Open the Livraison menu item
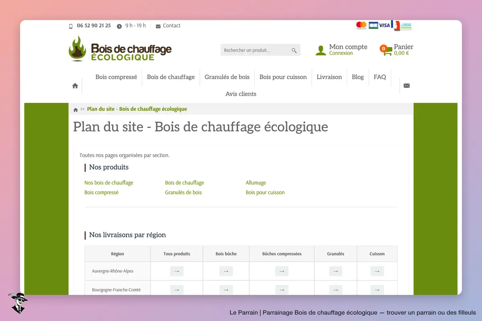 point(329,77)
